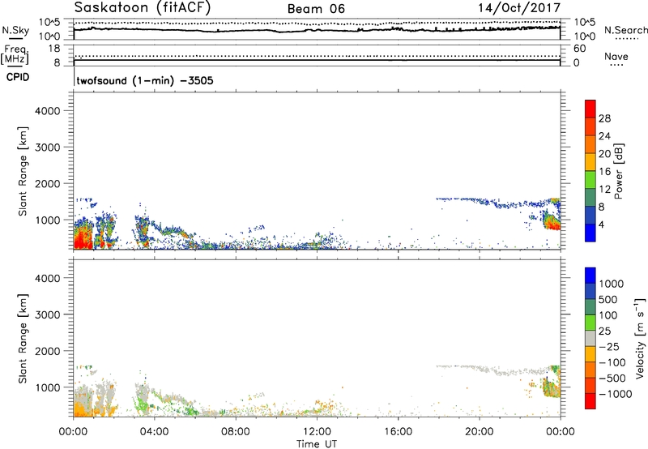Click orange negative-velocity patch at start of velocity panel
This screenshot has width=648, height=449.
84,409
